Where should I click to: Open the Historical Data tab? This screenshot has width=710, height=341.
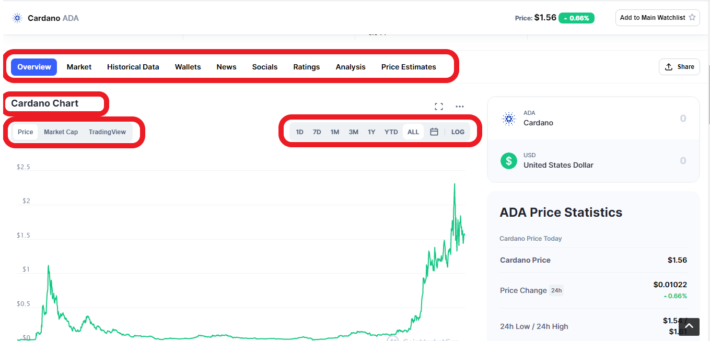(x=133, y=67)
